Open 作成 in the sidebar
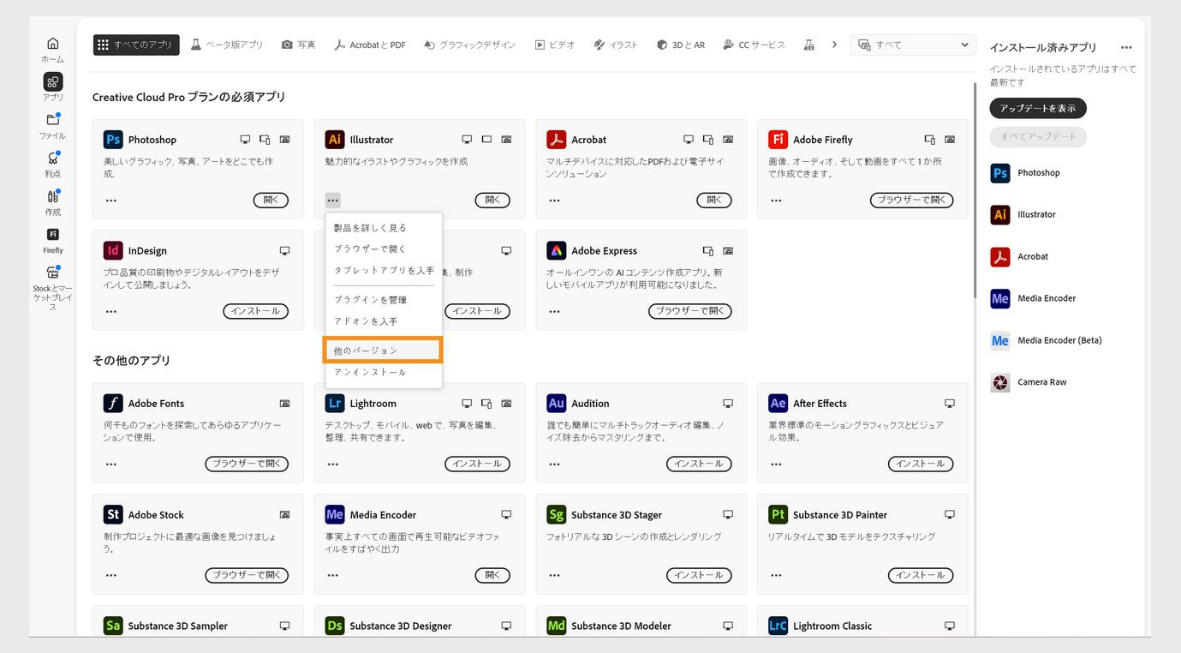The height and width of the screenshot is (653, 1181). pos(52,202)
